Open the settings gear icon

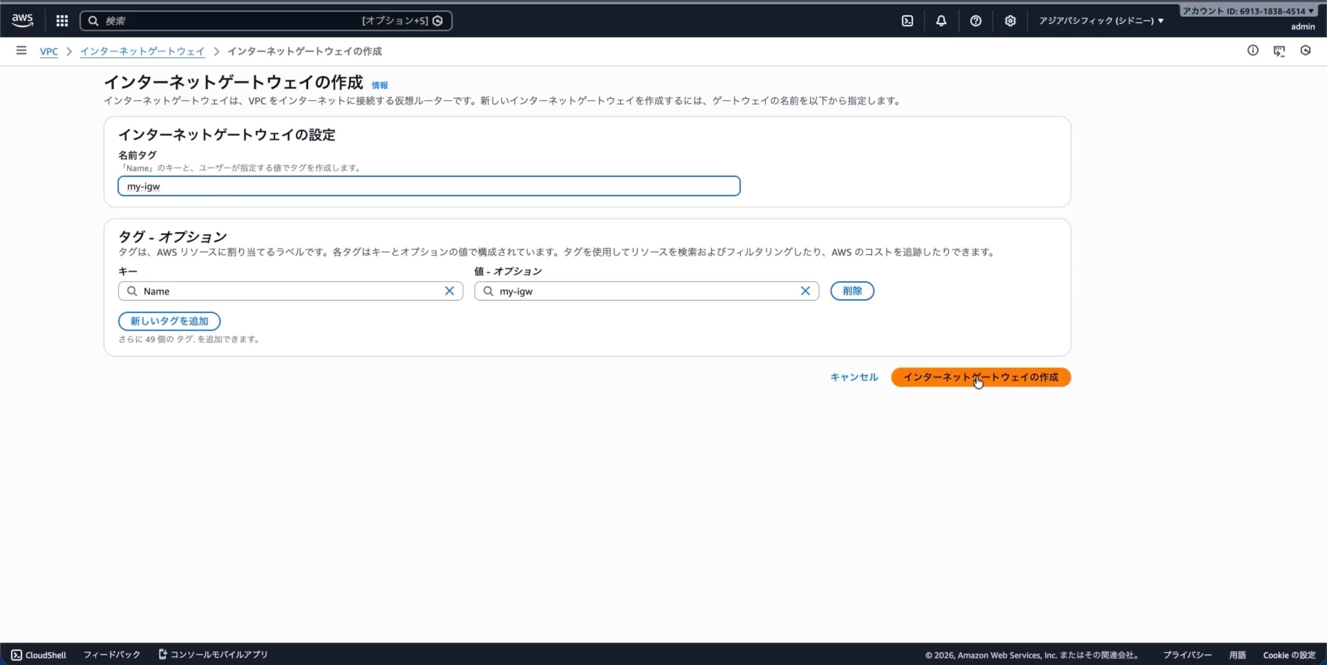1010,21
